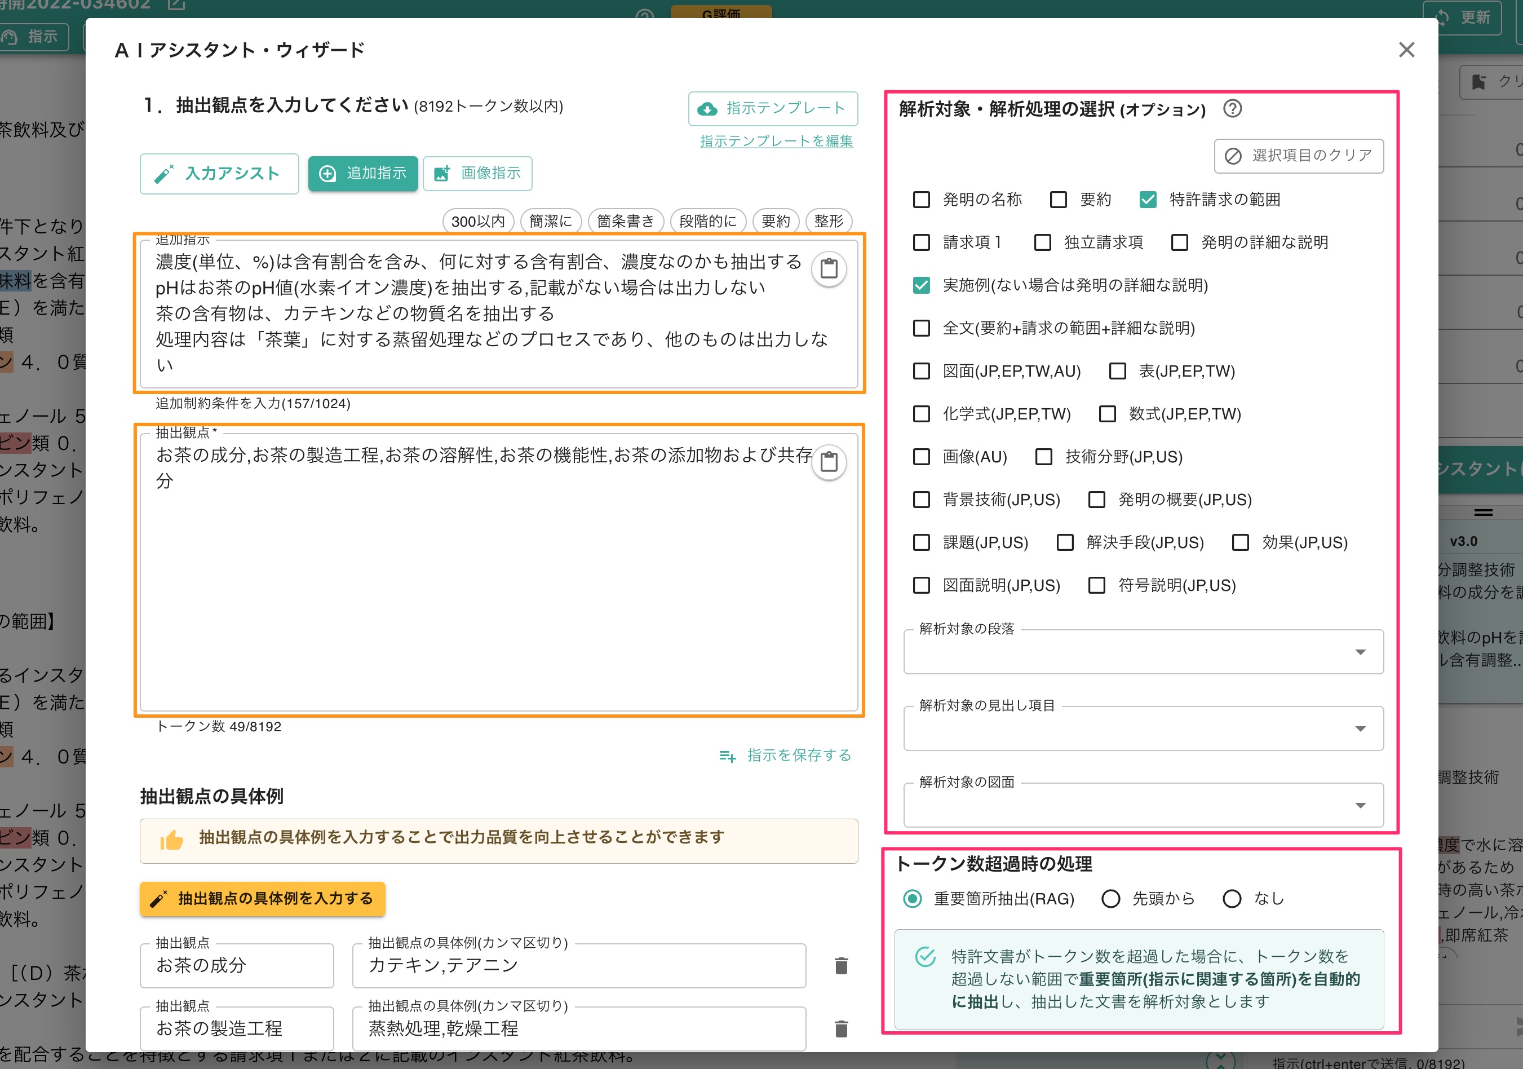Open the 解析対象の見出し項目 dropdown

(x=1143, y=728)
